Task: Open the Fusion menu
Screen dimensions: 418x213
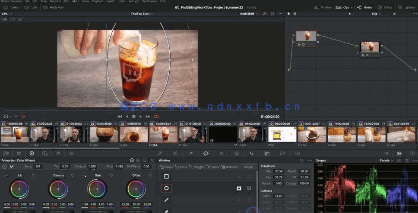Action: point(111,1)
